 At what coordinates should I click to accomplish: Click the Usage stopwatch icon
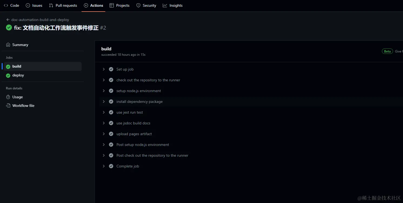coord(8,97)
